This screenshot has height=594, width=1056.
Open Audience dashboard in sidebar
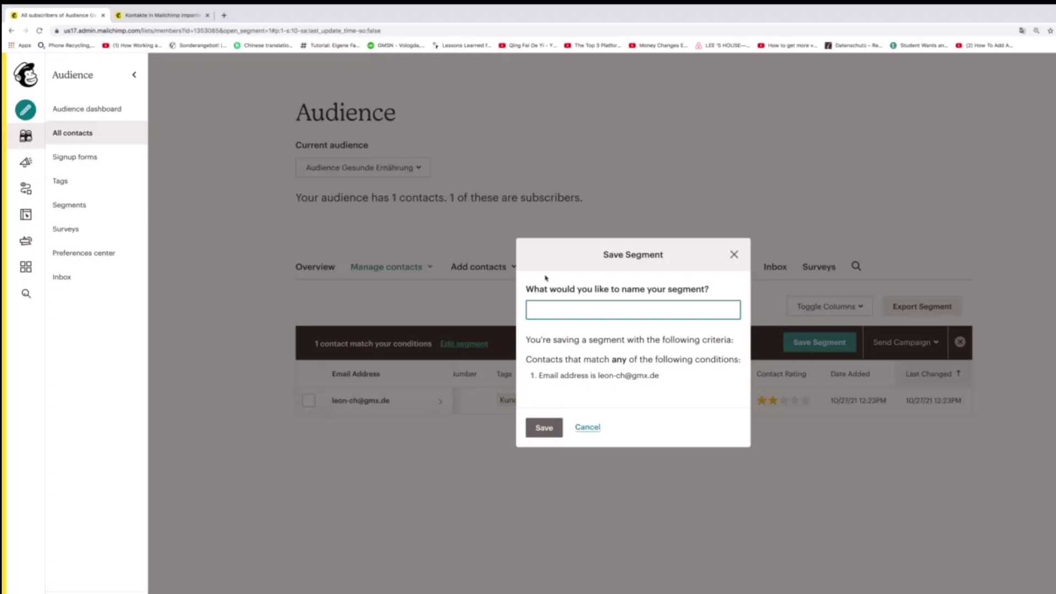point(87,109)
